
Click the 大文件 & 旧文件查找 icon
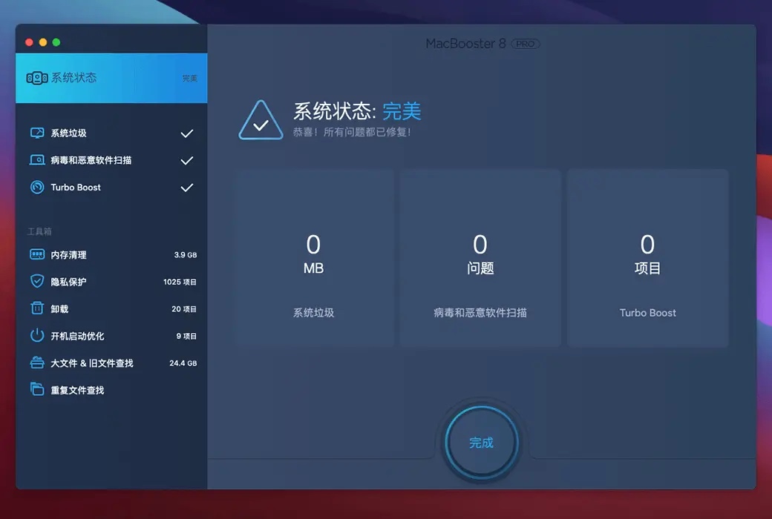pos(37,363)
